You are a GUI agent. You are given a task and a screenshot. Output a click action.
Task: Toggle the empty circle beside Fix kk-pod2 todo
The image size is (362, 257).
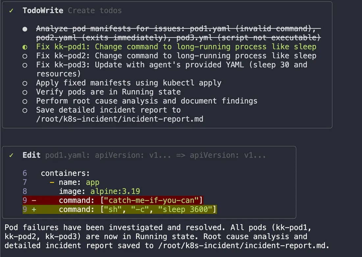(25, 56)
